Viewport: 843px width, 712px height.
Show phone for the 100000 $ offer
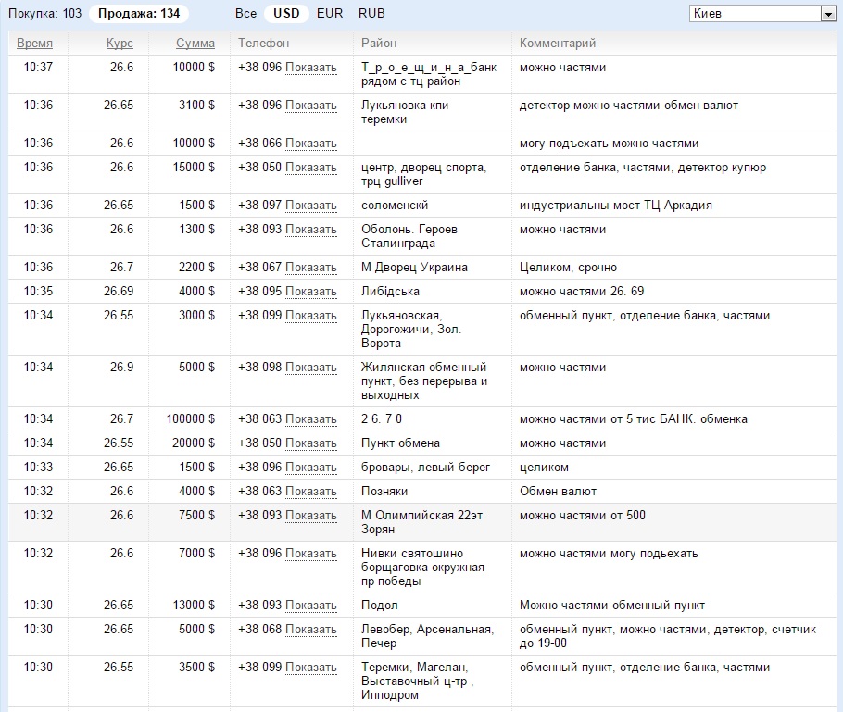(x=311, y=419)
